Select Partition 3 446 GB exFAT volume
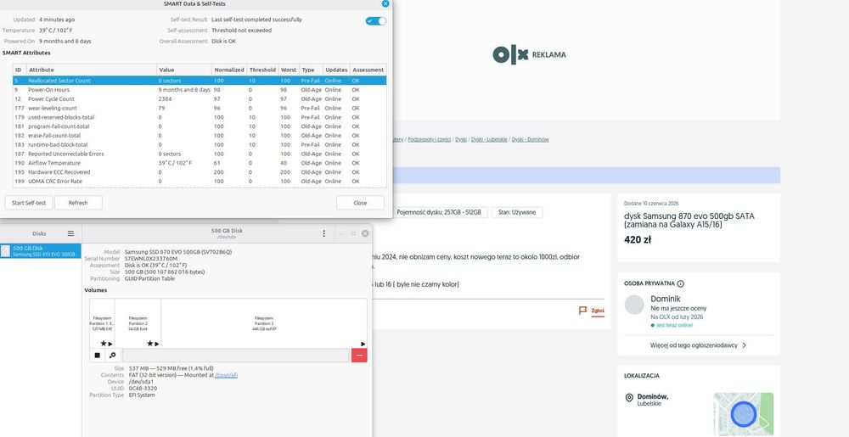The height and width of the screenshot is (437, 849). (264, 323)
